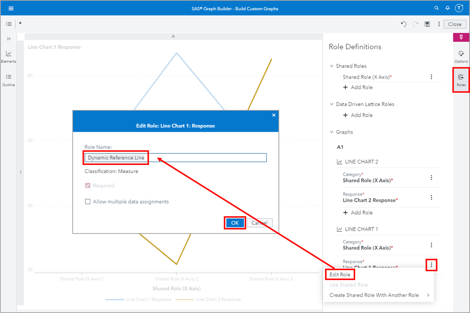This screenshot has width=470, height=313.
Task: Select the LINE CHART 1 heading
Action: (x=361, y=229)
